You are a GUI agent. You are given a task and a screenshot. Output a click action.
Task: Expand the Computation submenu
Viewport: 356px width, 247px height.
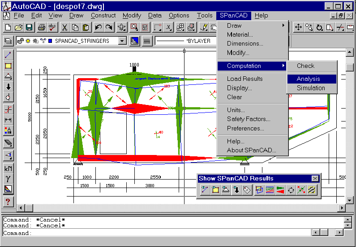[x=253, y=66]
